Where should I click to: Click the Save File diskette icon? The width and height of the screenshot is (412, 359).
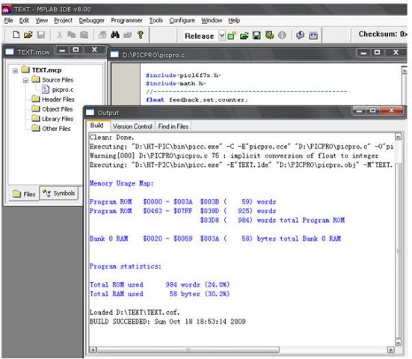[x=40, y=34]
